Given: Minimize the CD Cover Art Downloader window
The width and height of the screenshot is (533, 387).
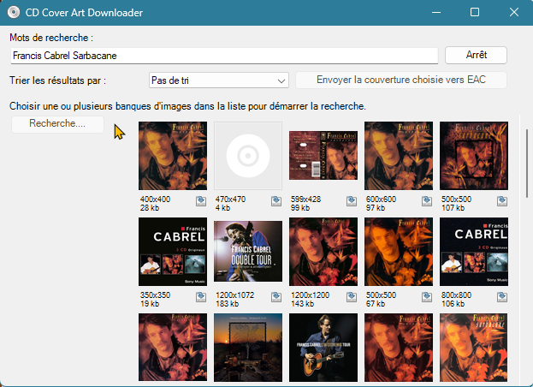Looking at the screenshot, I should click(436, 12).
